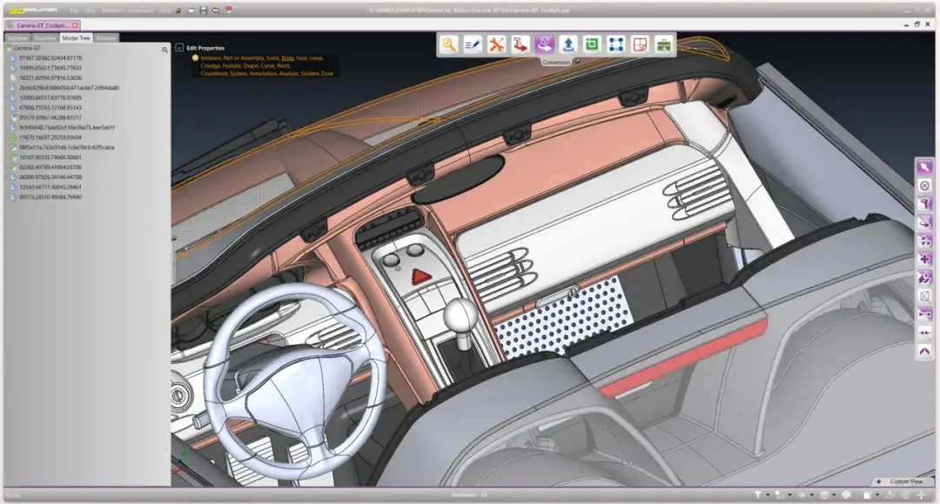Select the purple Conversion icon
940x504 pixels.
tap(545, 44)
